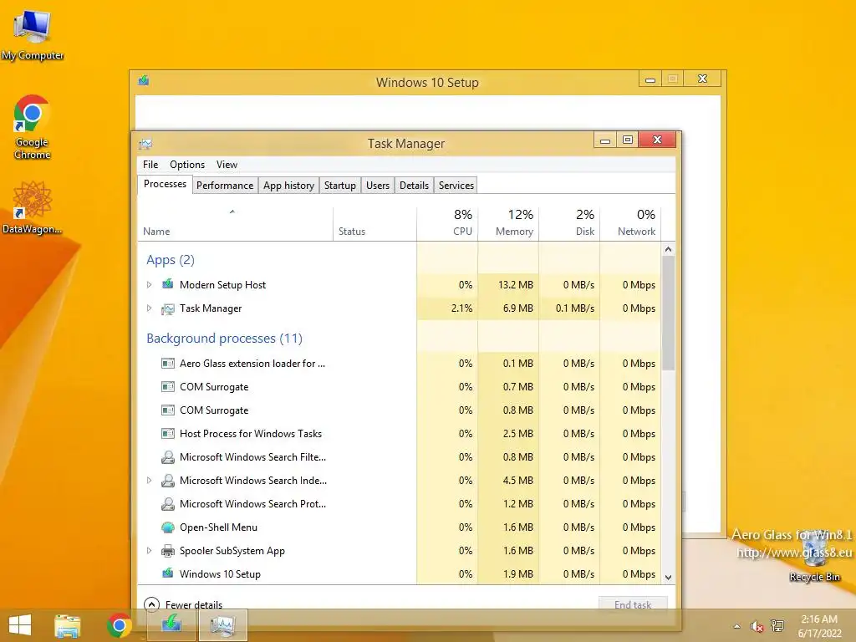Open Recycle Bin on desktop

pyautogui.click(x=814, y=554)
